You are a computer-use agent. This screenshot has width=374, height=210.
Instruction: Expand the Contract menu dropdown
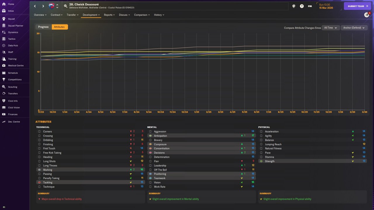pos(56,15)
